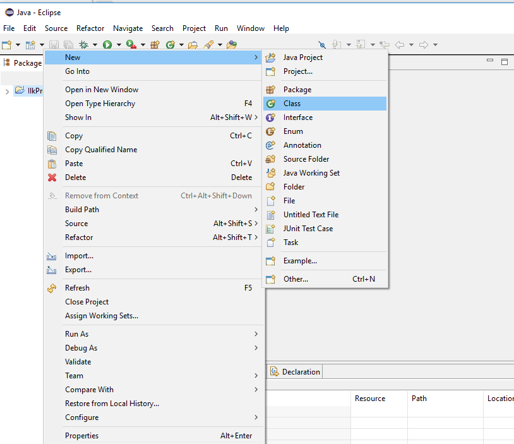Click the Delete red X menu item
Screen dimensions: 514x444
tap(153, 177)
